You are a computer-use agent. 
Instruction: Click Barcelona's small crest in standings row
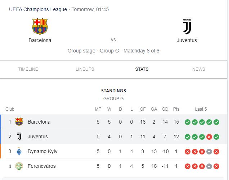coord(19,122)
